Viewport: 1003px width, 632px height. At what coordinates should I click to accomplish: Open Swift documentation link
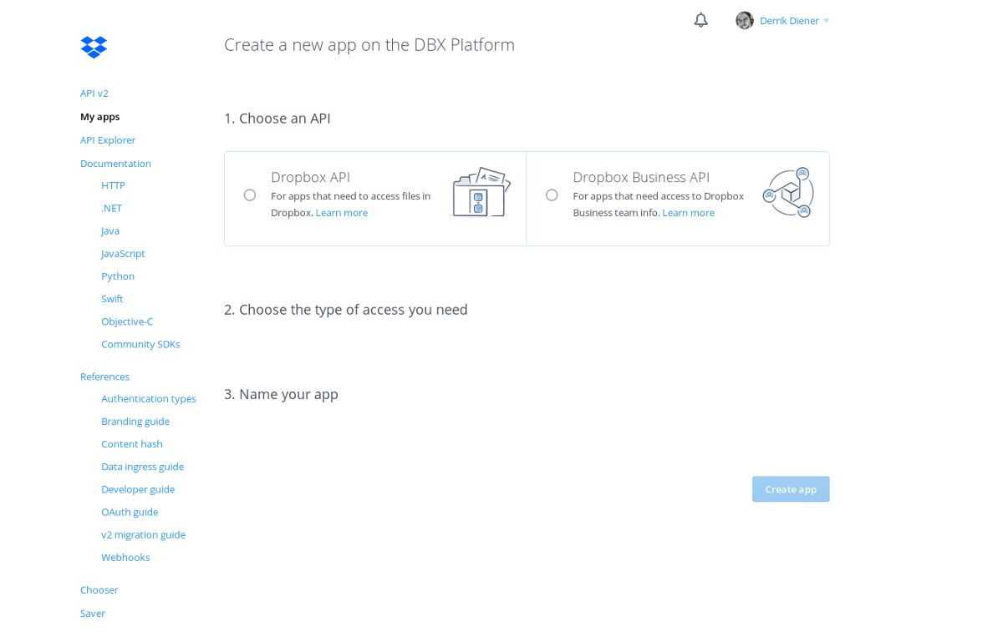112,298
